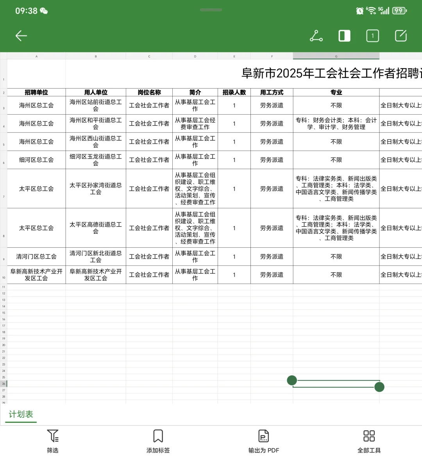Select 招录人数 1 in 清河门区总工会 row
The height and width of the screenshot is (458, 422).
tap(234, 256)
